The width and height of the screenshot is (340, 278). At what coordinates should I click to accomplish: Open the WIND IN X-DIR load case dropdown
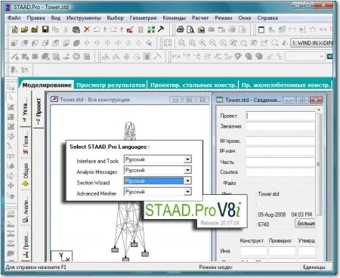[x=311, y=43]
